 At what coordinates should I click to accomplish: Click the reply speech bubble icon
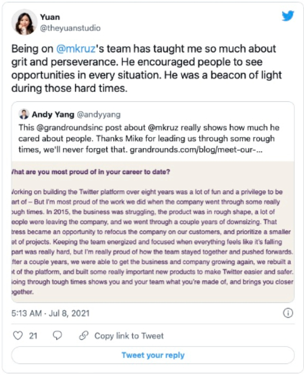click(x=57, y=335)
